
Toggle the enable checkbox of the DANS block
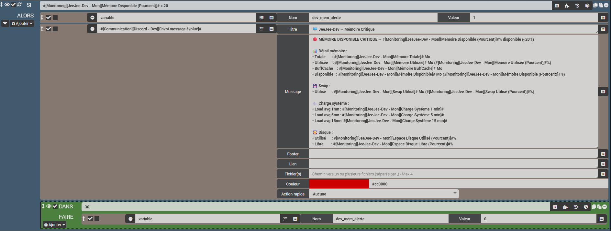[x=55, y=206]
